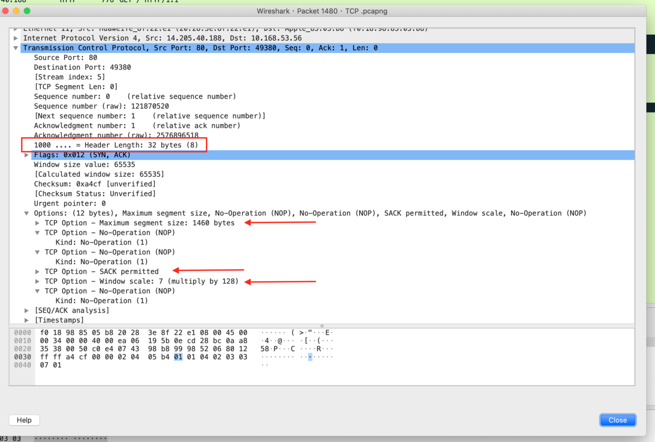Expand the Flags 0x012 (SYN, ACK) row
Screen dimensions: 655x442
coord(26,155)
